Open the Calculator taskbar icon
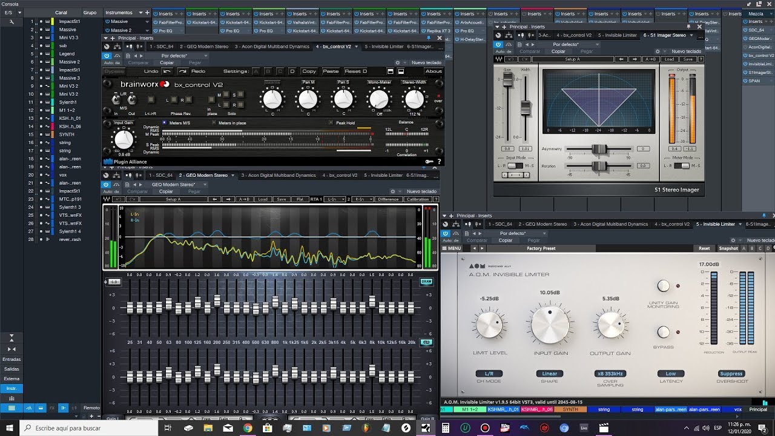The height and width of the screenshot is (436, 775). (446, 428)
